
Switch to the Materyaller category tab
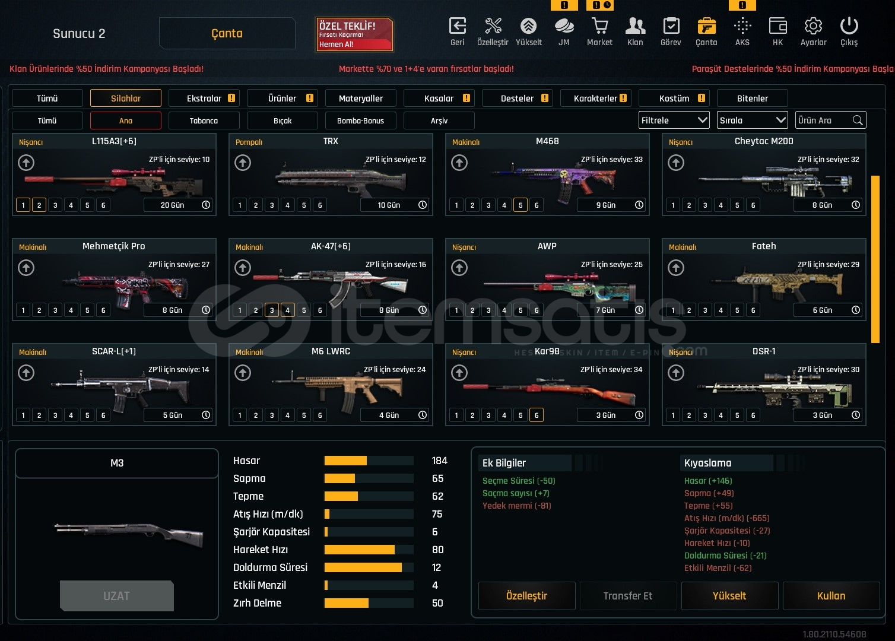click(361, 99)
